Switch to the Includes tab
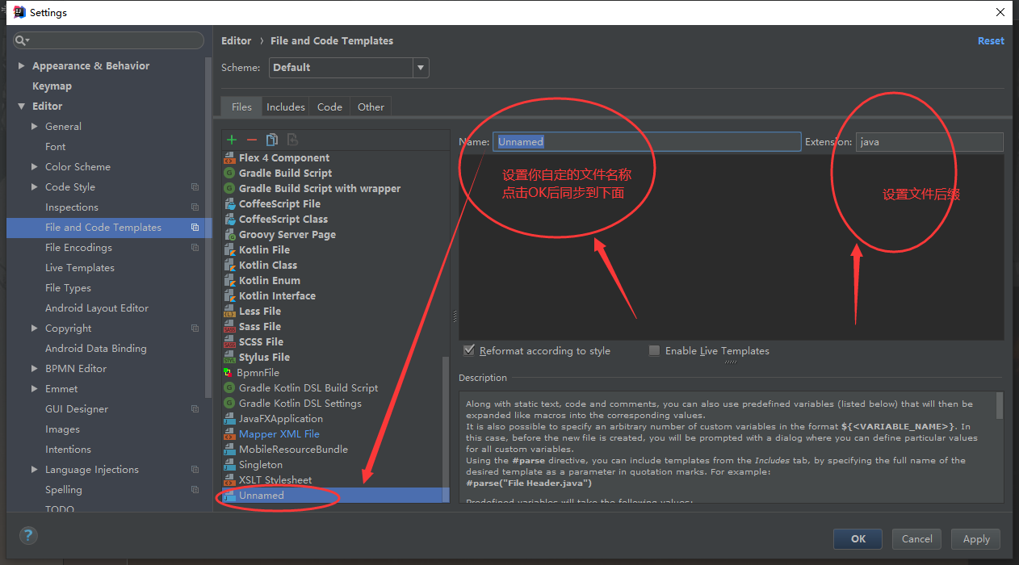 tap(286, 107)
